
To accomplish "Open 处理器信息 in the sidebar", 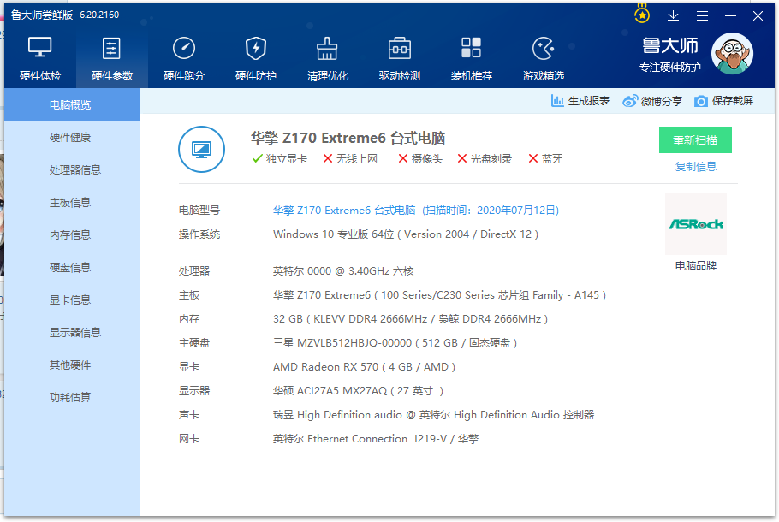I will point(74,170).
